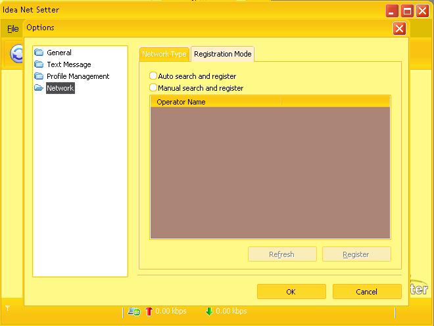Click the open Network folder icon
The height and width of the screenshot is (326, 434).
pos(39,87)
